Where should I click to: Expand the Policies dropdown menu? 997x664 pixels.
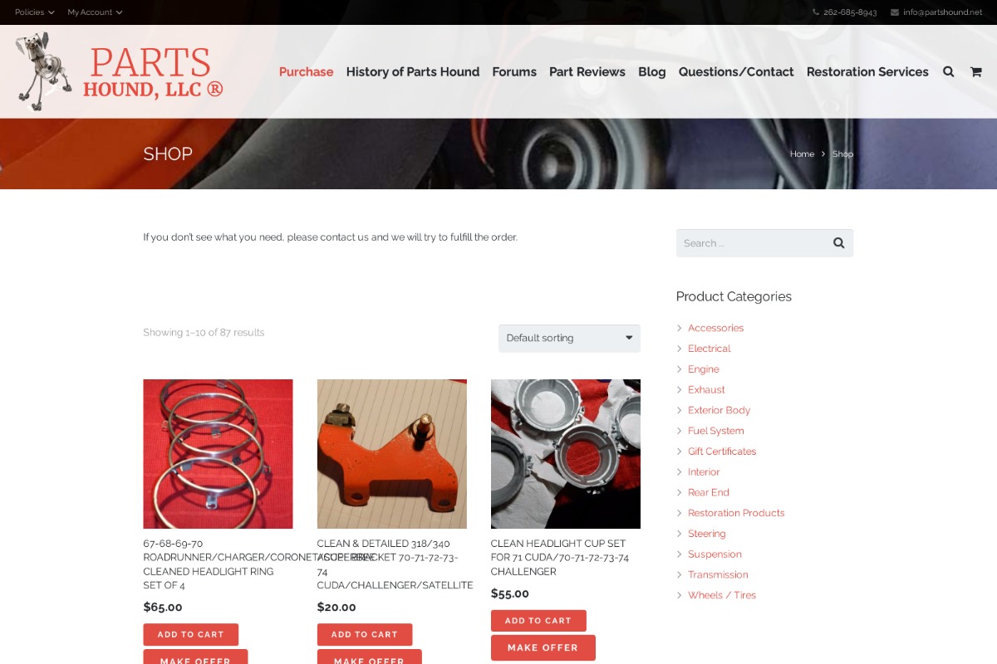[35, 12]
